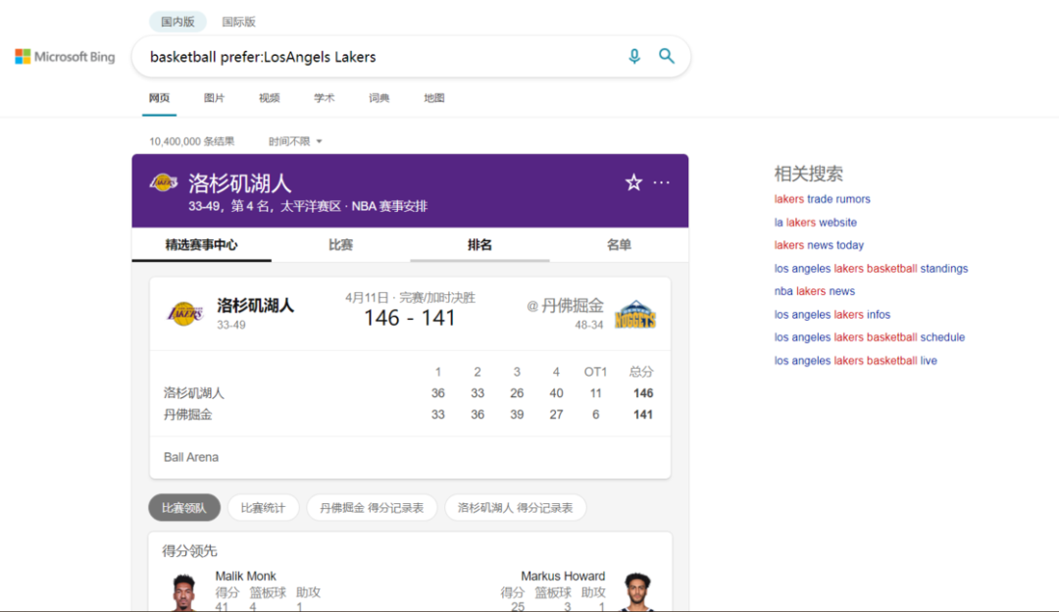Click the Lakers logo in the purple banner
This screenshot has width=1059, height=612.
(x=164, y=182)
